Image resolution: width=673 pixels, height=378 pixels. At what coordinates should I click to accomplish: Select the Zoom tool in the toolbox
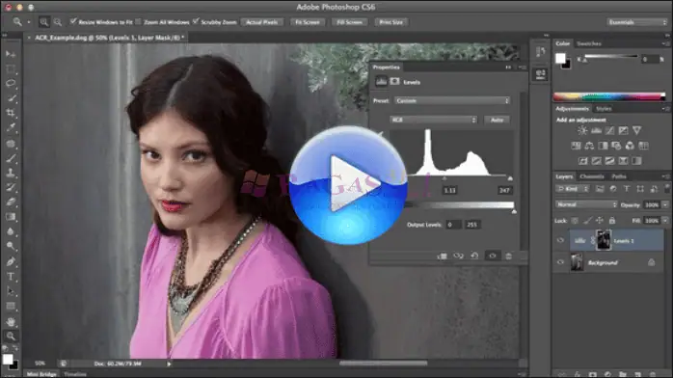pyautogui.click(x=11, y=336)
